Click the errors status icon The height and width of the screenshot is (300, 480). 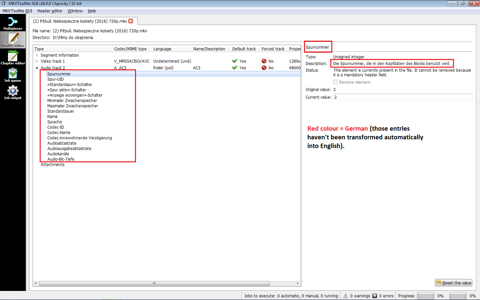click(x=375, y=296)
